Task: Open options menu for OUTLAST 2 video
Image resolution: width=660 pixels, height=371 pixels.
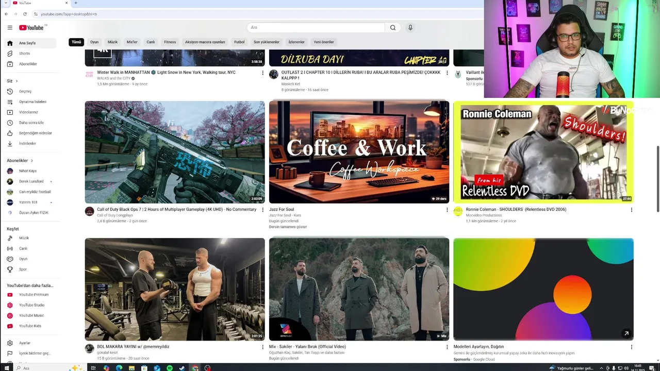Action: click(447, 73)
